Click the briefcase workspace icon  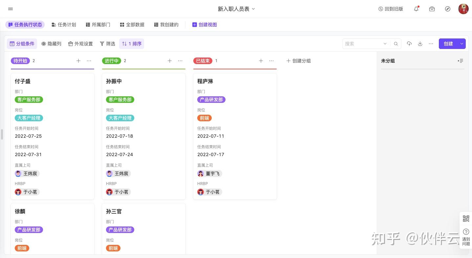(x=432, y=9)
